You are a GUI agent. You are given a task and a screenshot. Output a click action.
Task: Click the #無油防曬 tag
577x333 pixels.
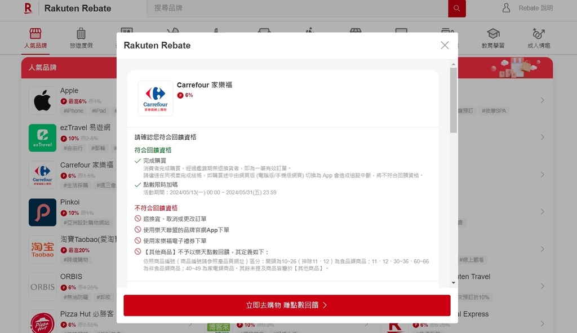pos(76,297)
